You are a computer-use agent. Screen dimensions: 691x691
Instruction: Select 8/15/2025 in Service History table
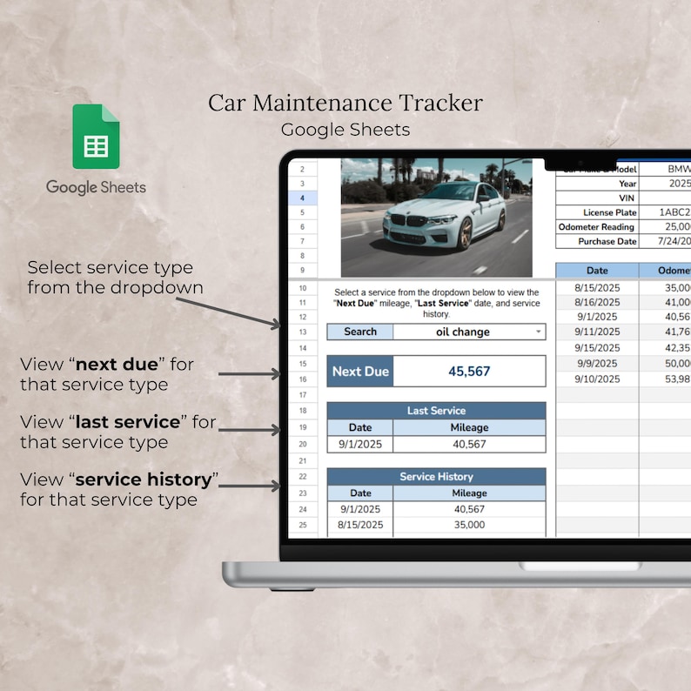click(x=360, y=525)
